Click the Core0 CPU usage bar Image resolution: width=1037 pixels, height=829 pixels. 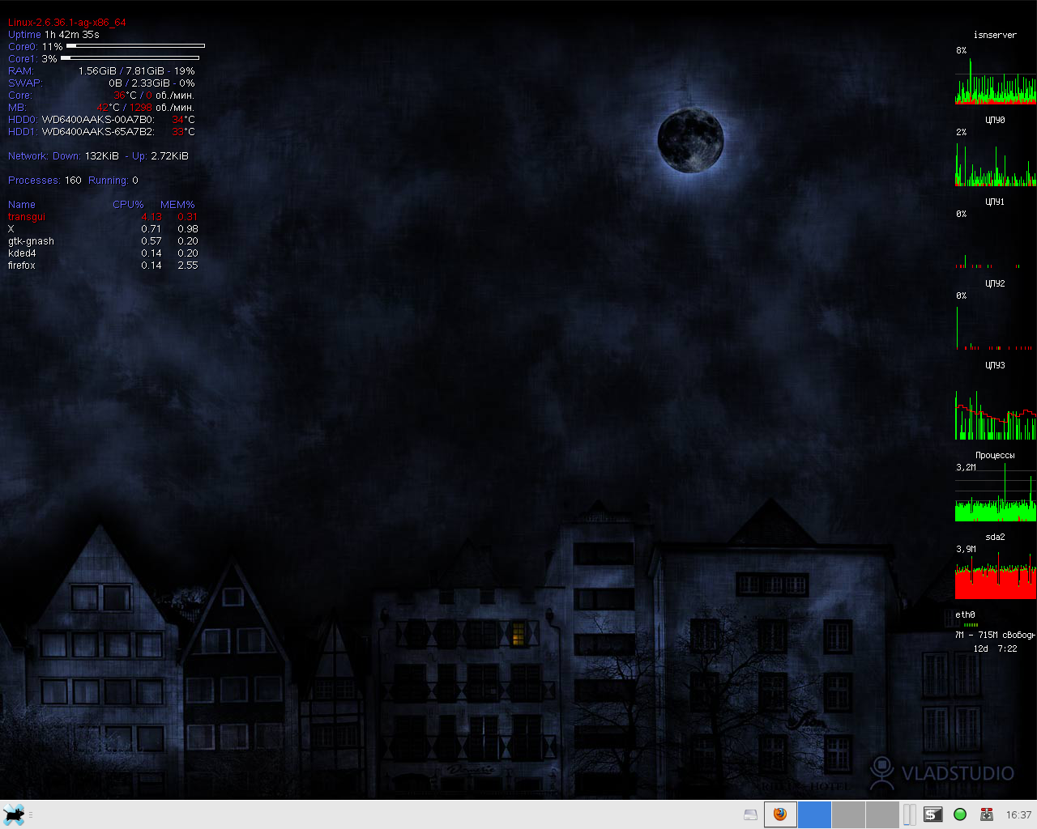point(135,46)
